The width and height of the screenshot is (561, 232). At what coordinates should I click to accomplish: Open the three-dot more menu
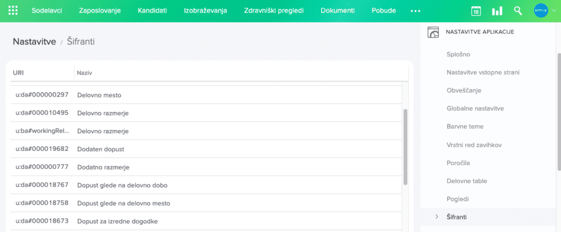415,11
